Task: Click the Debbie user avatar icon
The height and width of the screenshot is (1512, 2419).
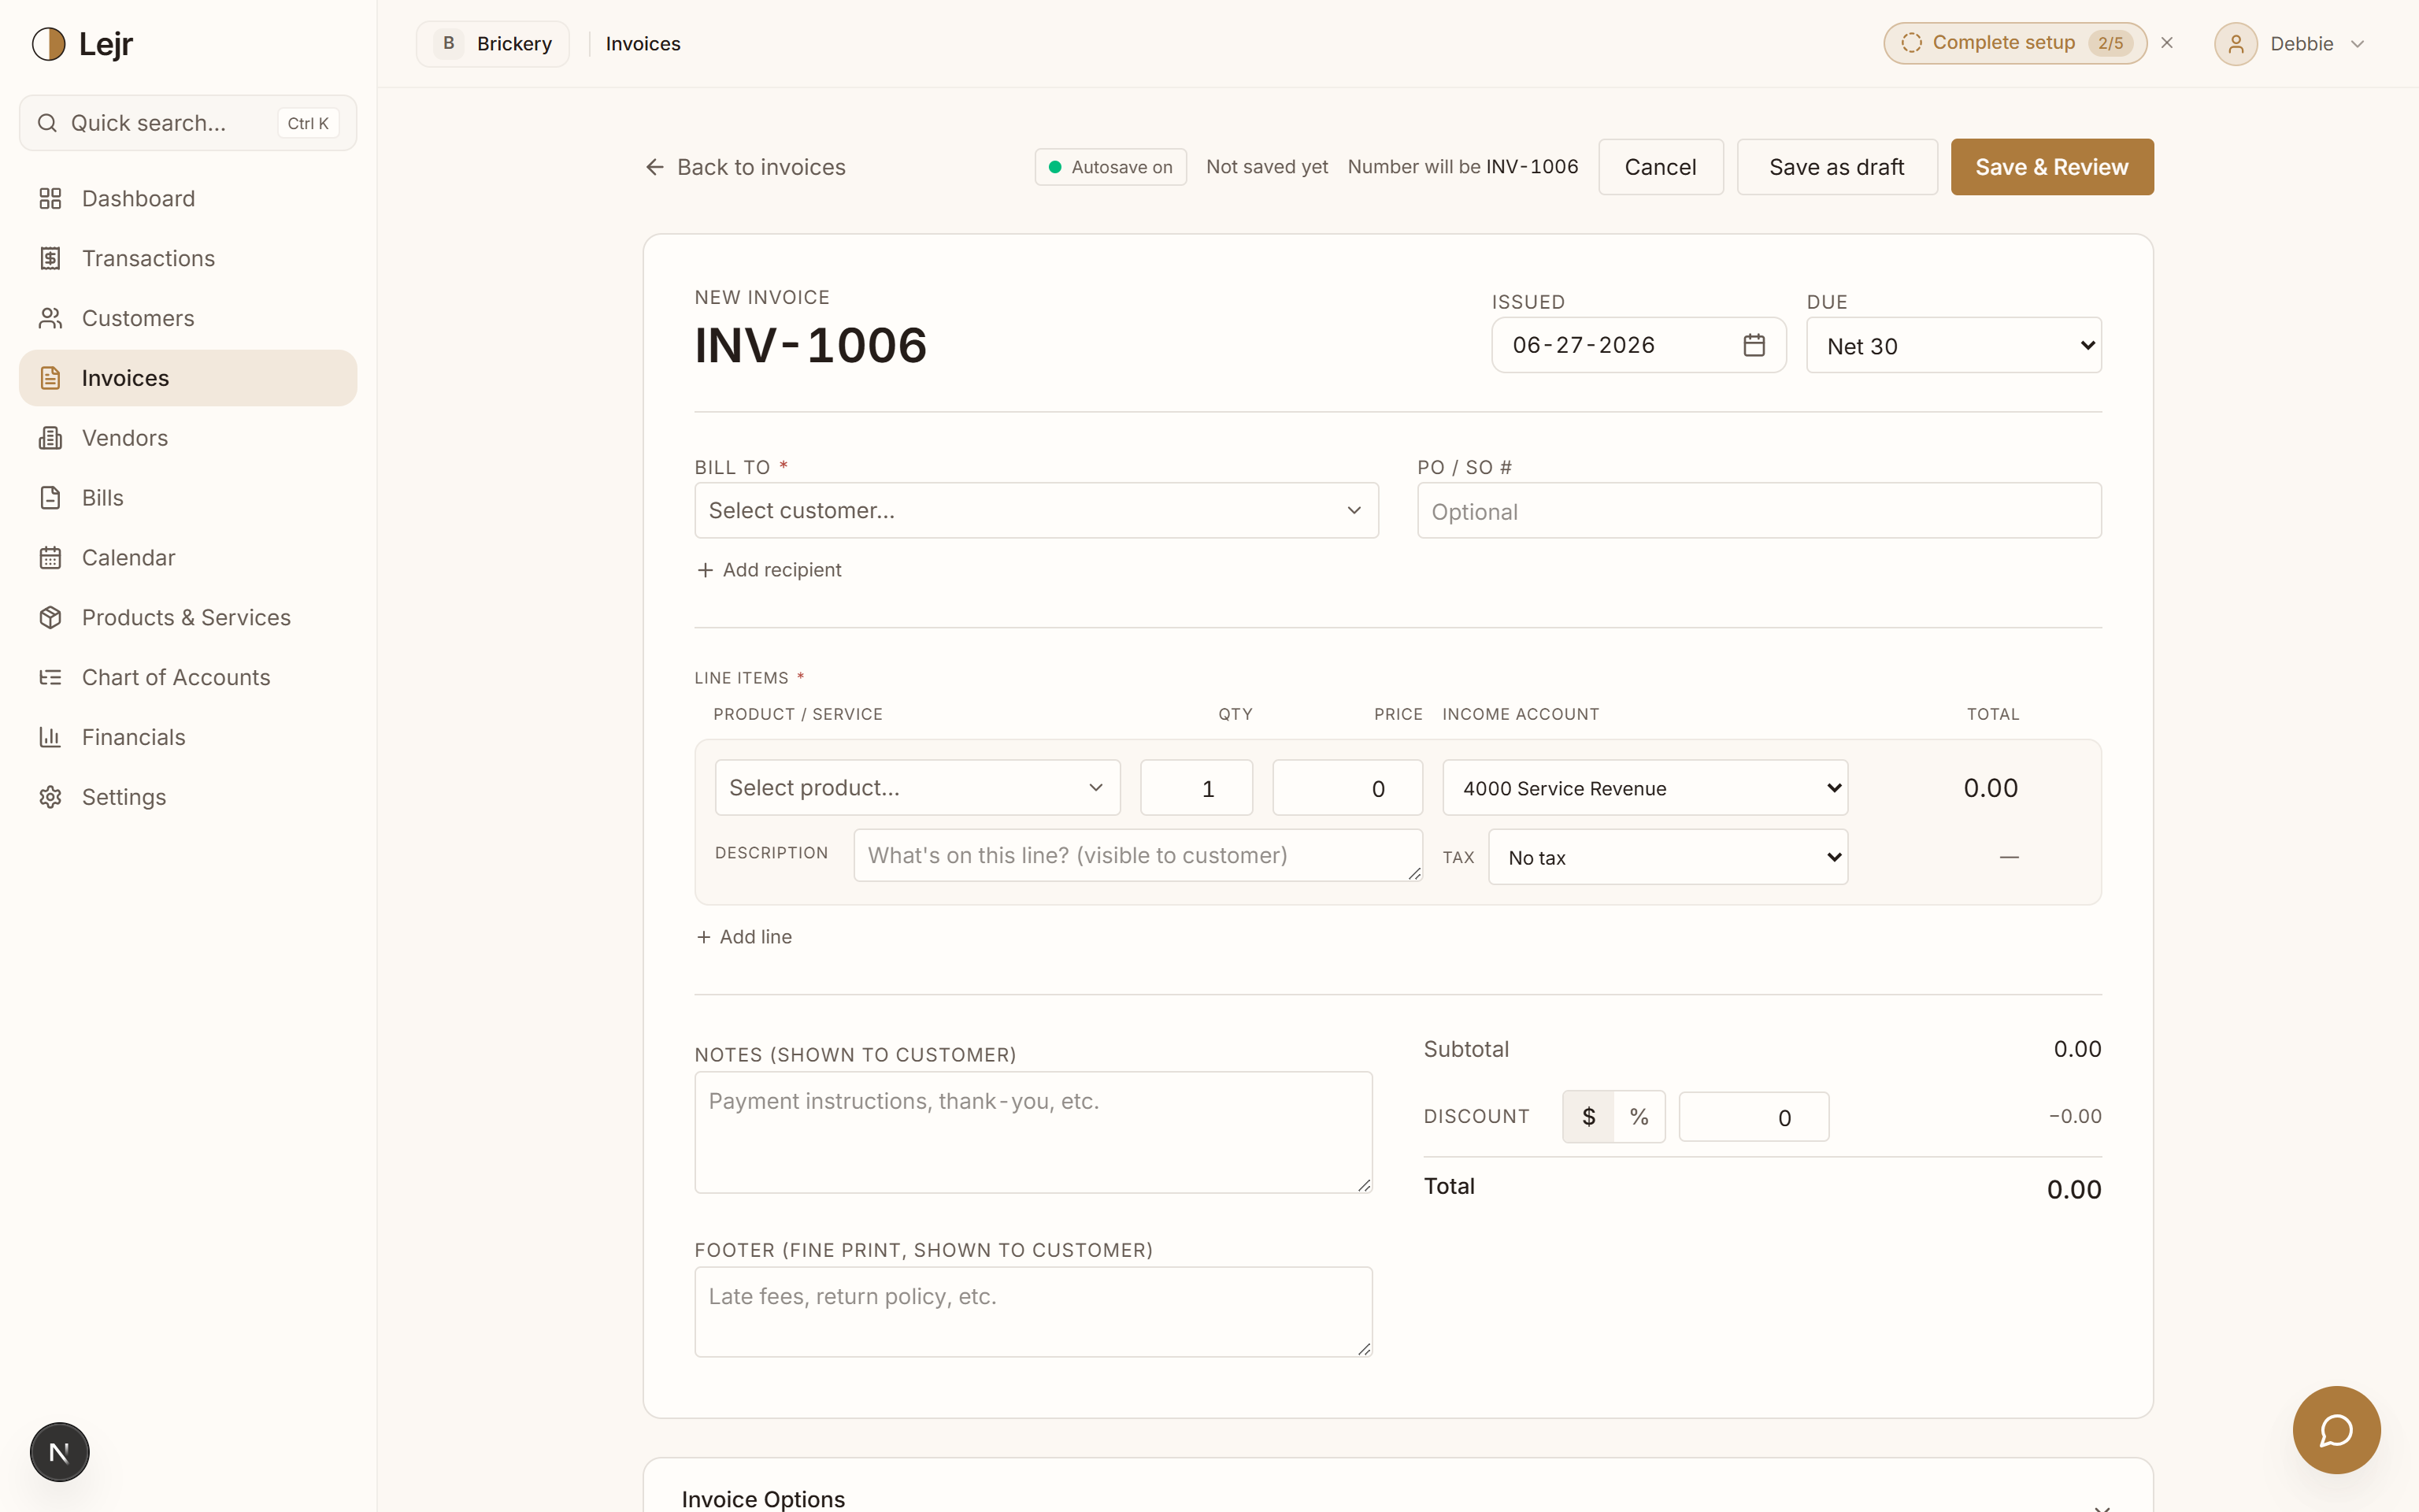Action: click(x=2236, y=44)
